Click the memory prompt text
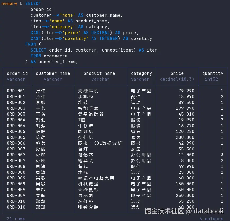 pyautogui.click(x=10, y=4)
